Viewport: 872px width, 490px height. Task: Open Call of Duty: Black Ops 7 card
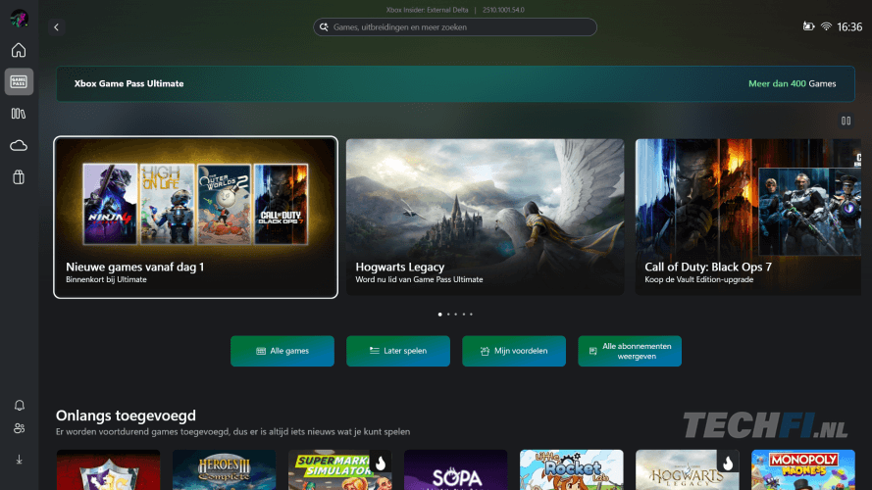[x=749, y=217]
